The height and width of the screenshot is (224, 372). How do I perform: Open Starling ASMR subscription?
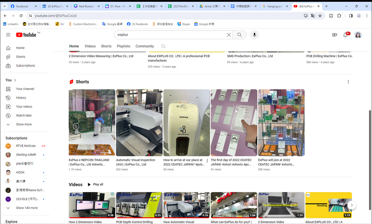coord(26,155)
